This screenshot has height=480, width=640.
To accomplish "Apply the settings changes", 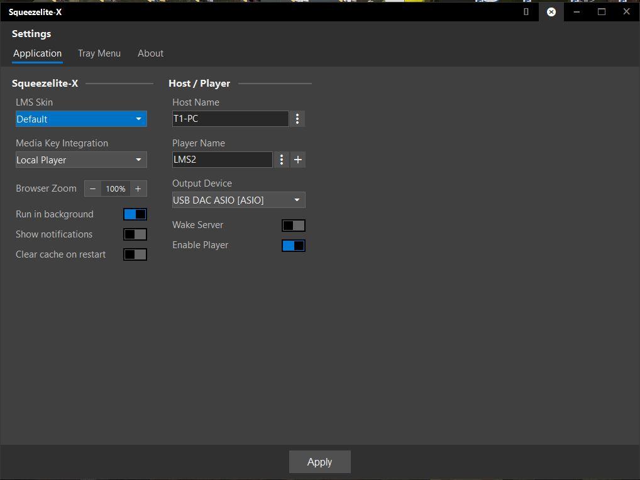I will click(320, 462).
